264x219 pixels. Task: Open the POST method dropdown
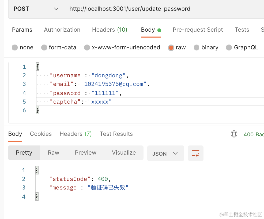tap(36, 9)
